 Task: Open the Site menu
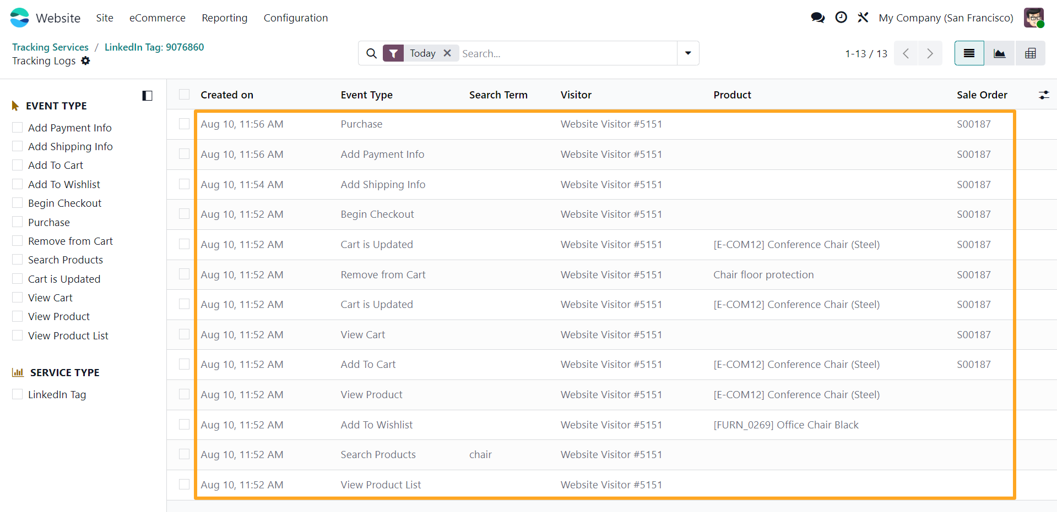[x=105, y=18]
